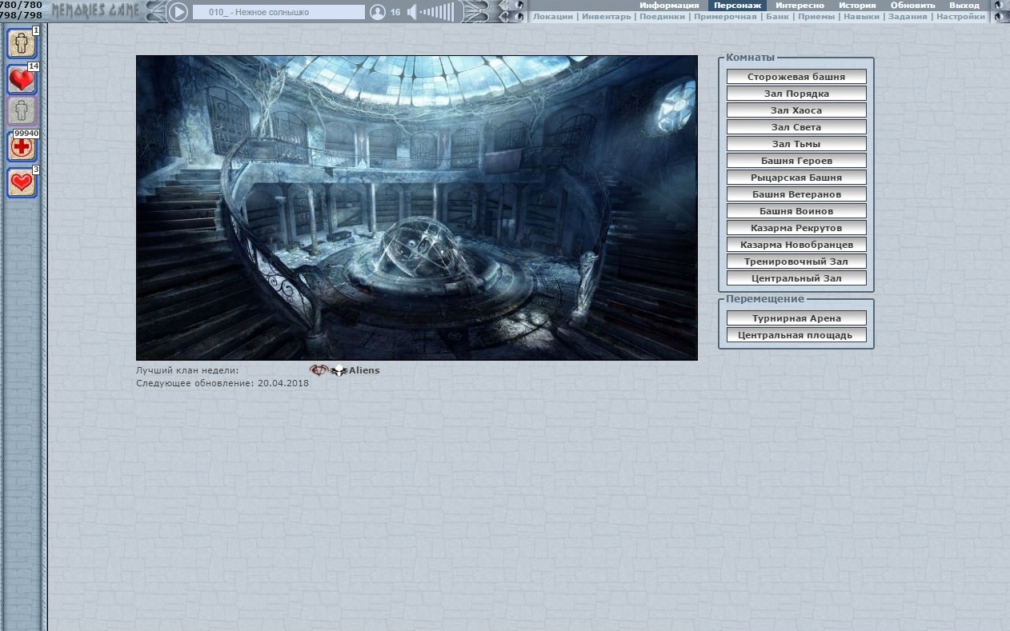
Task: Enter the Зал Хаоса room
Action: (796, 110)
